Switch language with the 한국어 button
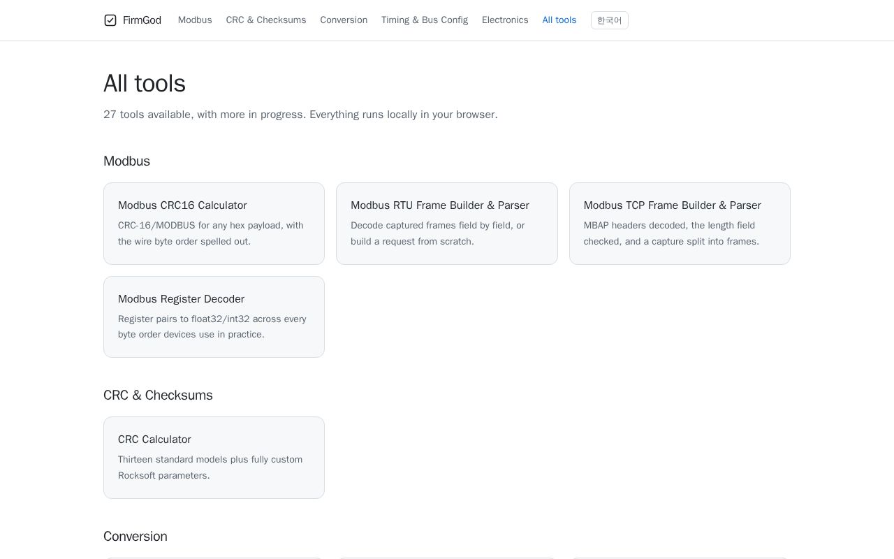The width and height of the screenshot is (894, 559). pyautogui.click(x=610, y=20)
